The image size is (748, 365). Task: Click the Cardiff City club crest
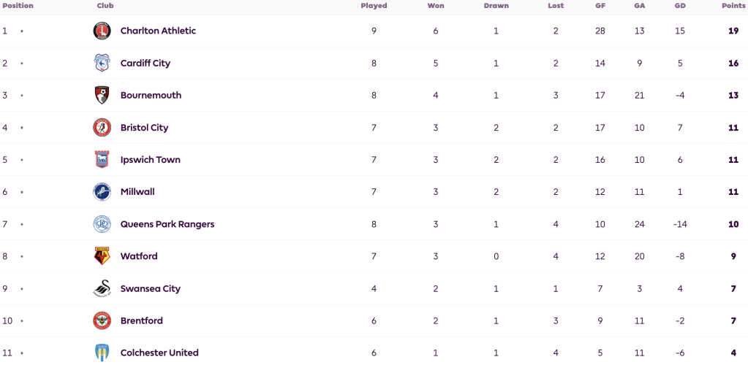coord(102,63)
